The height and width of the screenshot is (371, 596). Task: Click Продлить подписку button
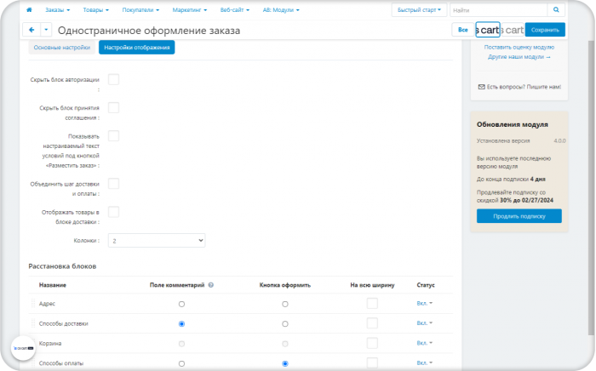(519, 216)
